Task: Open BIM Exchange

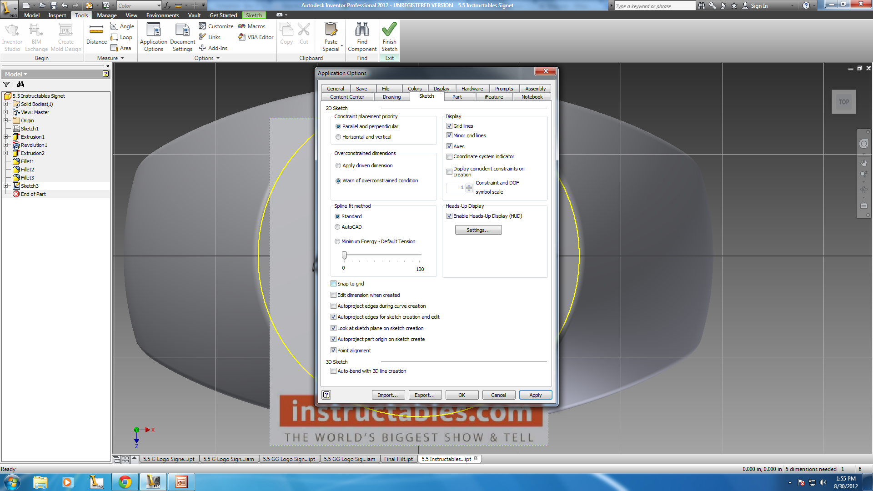Action: coord(36,37)
